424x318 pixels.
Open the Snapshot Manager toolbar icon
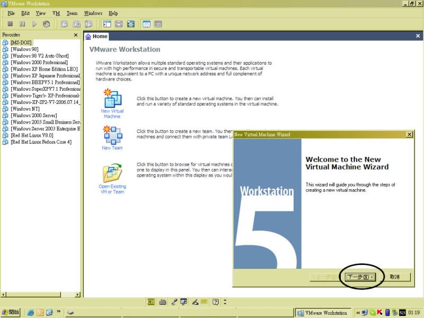[x=89, y=24]
